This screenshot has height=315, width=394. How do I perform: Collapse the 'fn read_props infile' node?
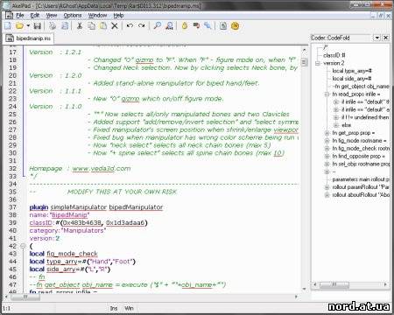tap(327, 94)
